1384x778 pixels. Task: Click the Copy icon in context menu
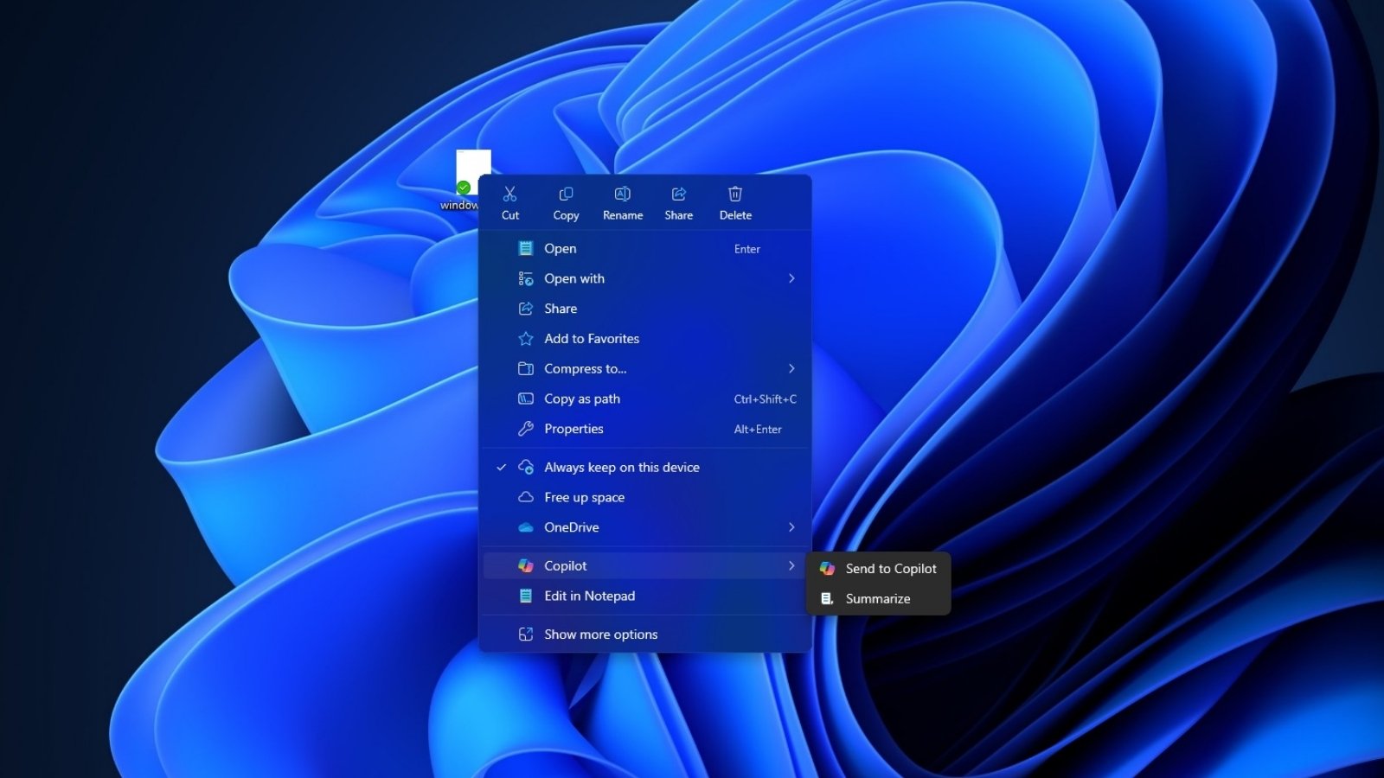(566, 194)
